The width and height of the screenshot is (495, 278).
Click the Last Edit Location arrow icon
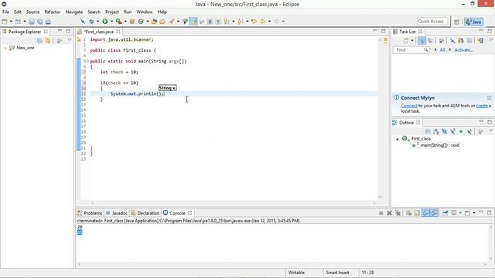coord(254,22)
